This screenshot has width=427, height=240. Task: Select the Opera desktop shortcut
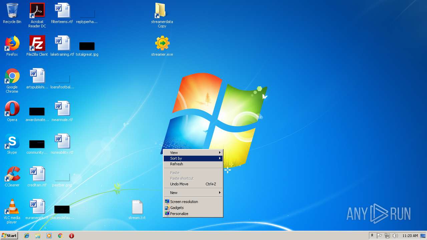click(12, 112)
